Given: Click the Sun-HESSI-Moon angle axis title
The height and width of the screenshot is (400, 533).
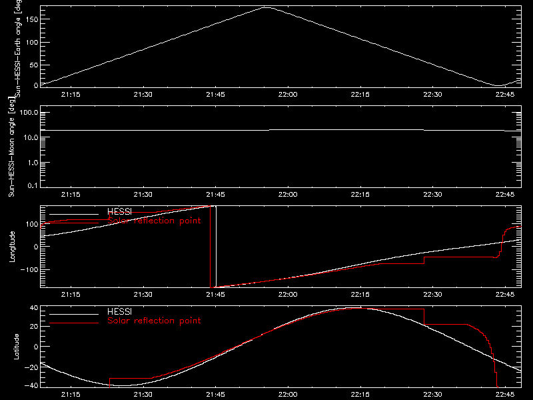Looking at the screenshot, I should coord(11,147).
